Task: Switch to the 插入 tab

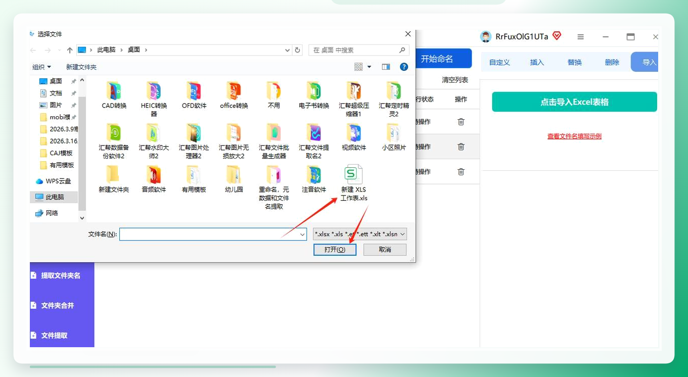Action: (537, 62)
